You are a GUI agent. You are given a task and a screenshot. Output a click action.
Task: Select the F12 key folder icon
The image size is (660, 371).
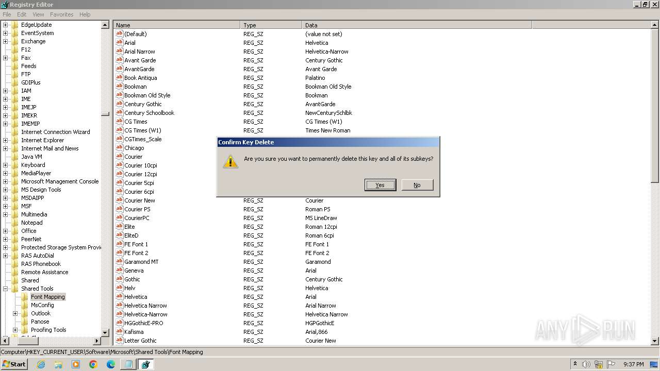click(x=15, y=49)
